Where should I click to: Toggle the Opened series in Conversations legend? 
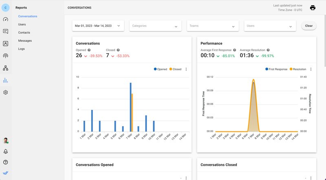(161, 69)
